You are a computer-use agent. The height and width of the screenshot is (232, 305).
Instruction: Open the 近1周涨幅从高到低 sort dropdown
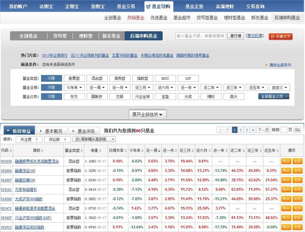click(x=94, y=139)
